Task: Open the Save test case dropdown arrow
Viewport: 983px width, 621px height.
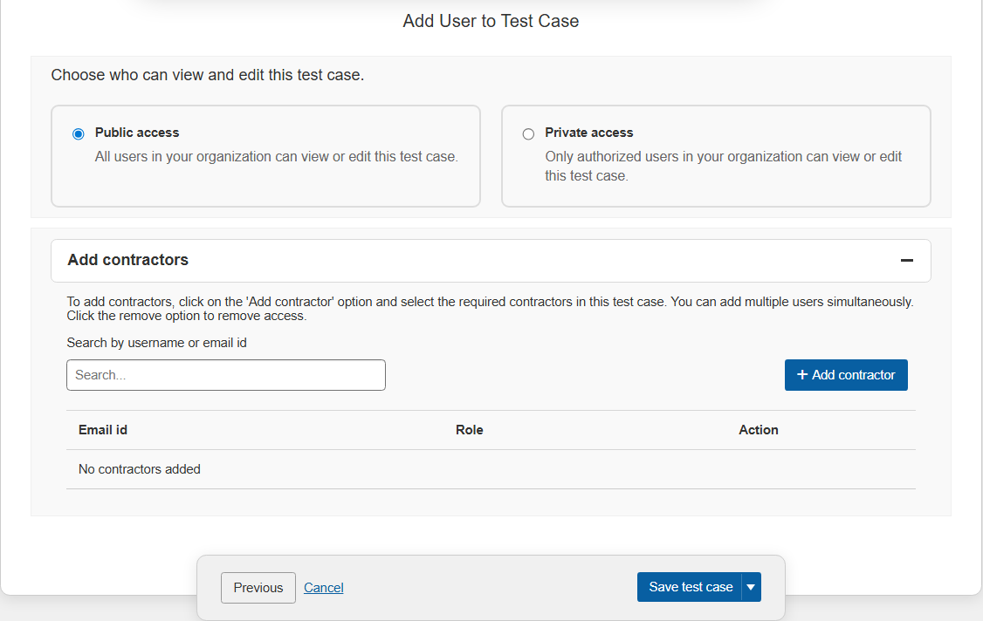Action: [x=751, y=588]
